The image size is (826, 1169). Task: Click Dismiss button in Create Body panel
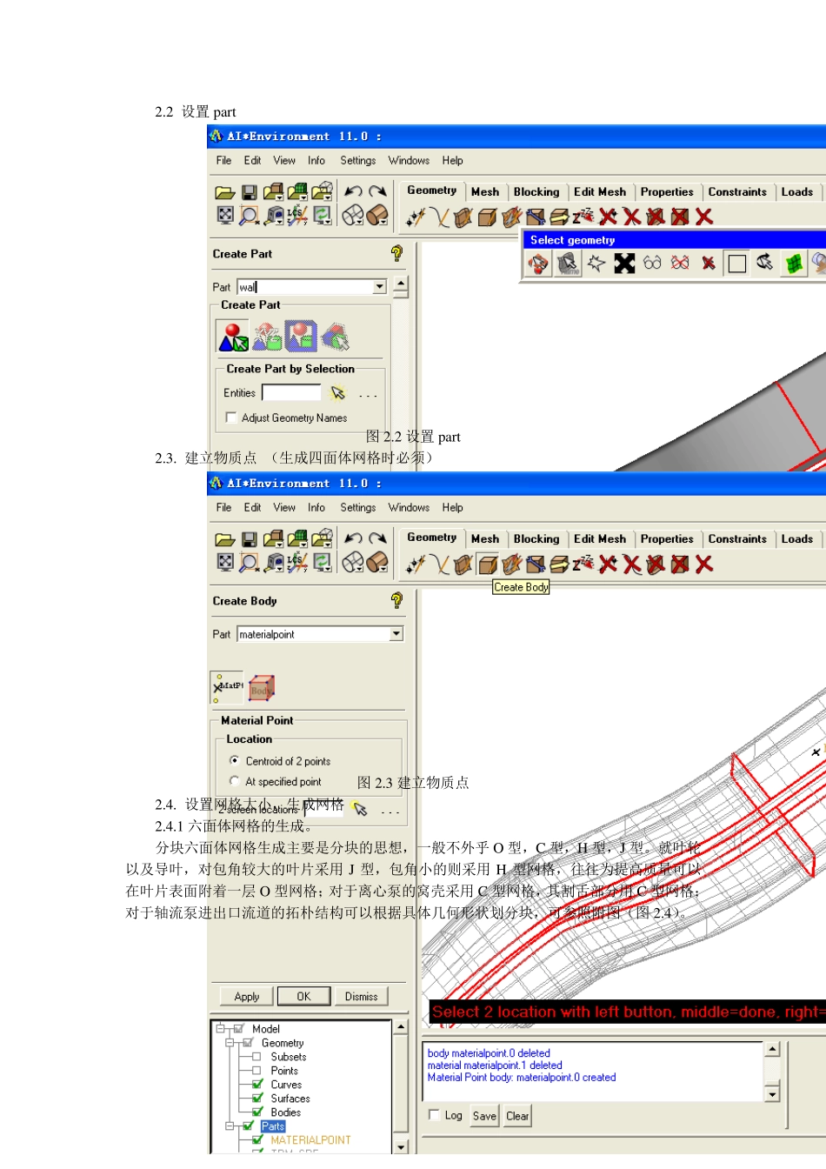(x=361, y=997)
